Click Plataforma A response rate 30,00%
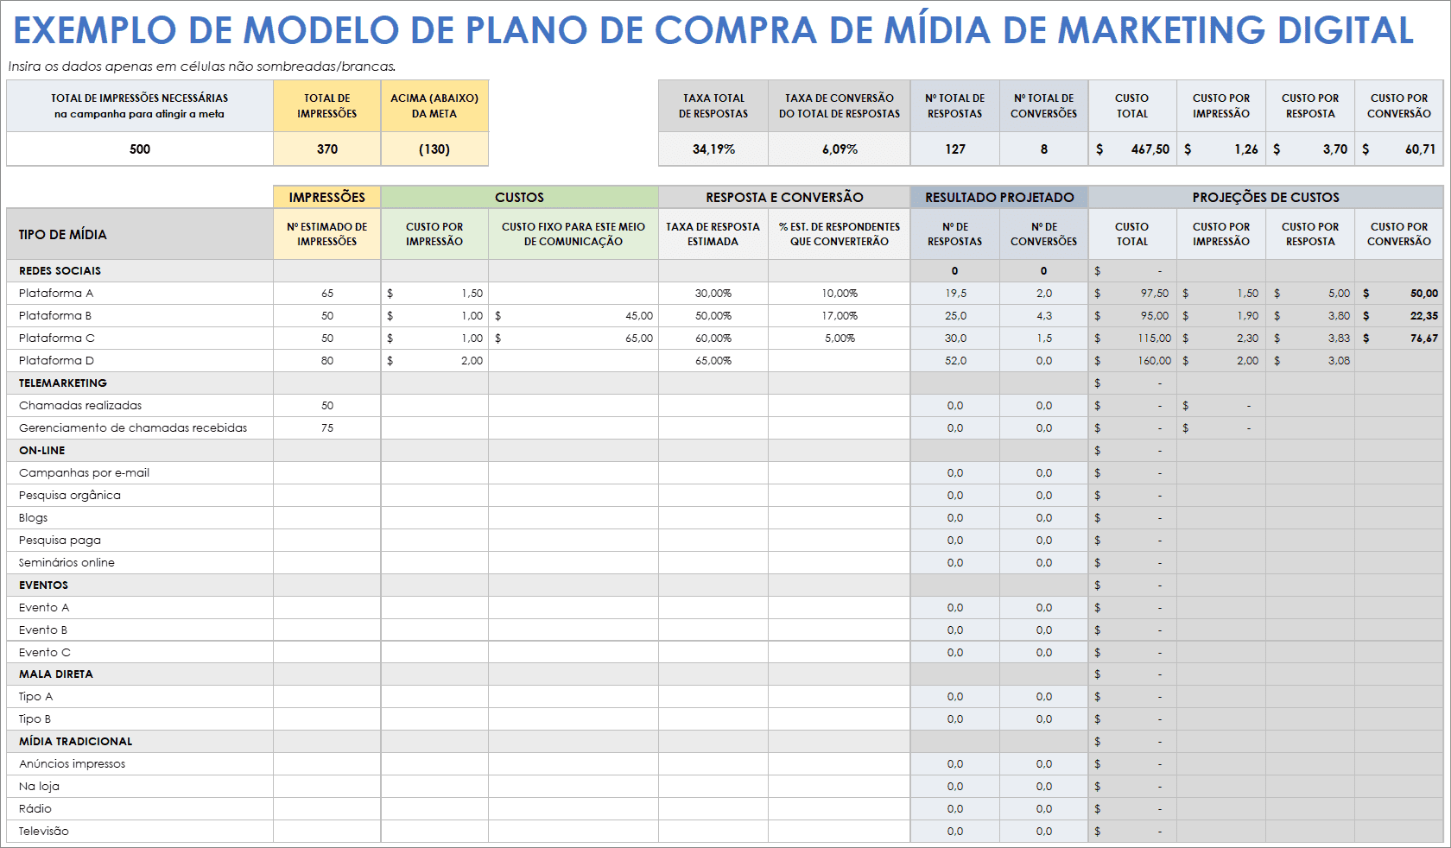This screenshot has width=1451, height=848. tap(713, 294)
